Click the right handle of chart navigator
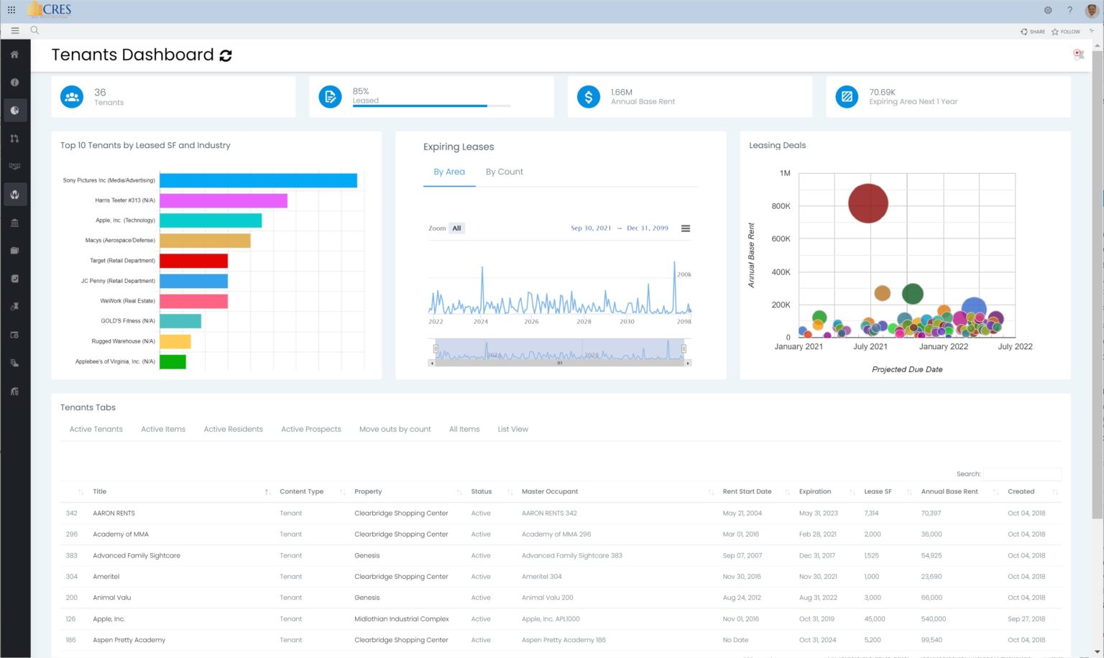This screenshot has height=658, width=1104. click(x=684, y=348)
